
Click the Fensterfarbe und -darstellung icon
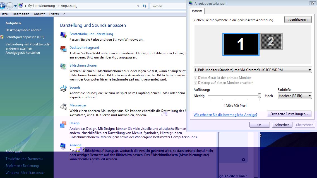[x=63, y=35]
